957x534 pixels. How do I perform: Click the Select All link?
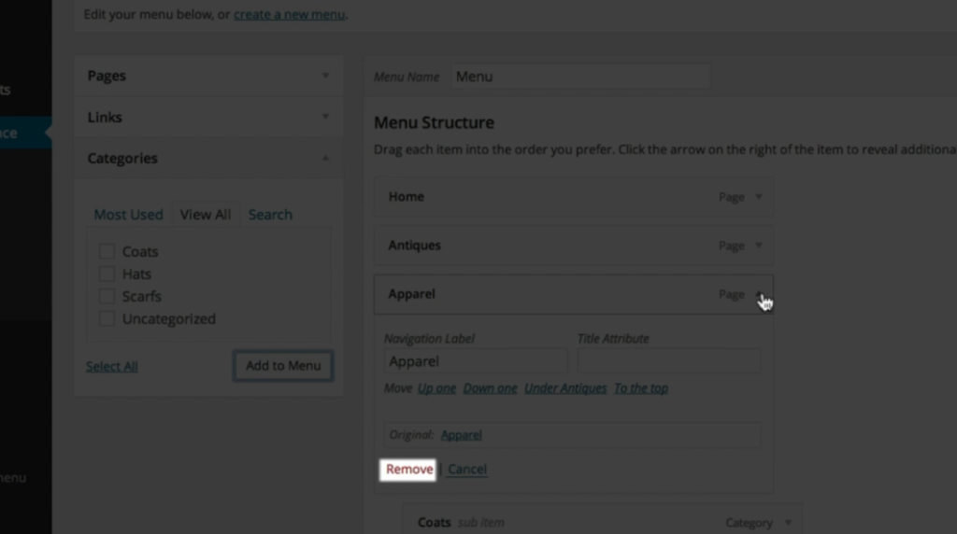[x=112, y=366]
